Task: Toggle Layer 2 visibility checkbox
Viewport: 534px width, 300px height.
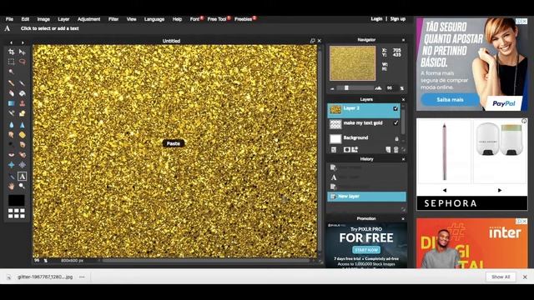Action: pyautogui.click(x=395, y=108)
